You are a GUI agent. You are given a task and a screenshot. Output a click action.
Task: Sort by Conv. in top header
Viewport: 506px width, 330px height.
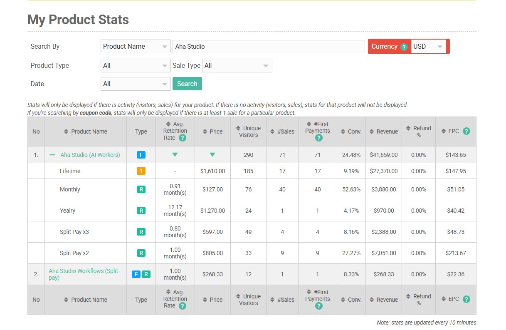tap(343, 132)
